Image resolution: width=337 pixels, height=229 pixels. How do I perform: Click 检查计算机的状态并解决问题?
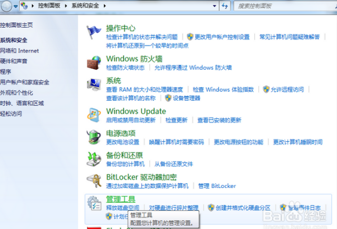pyautogui.click(x=142, y=37)
